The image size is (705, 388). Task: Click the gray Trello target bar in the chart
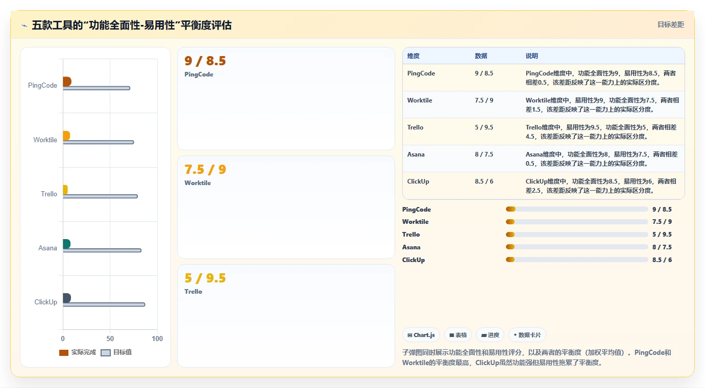click(x=100, y=196)
